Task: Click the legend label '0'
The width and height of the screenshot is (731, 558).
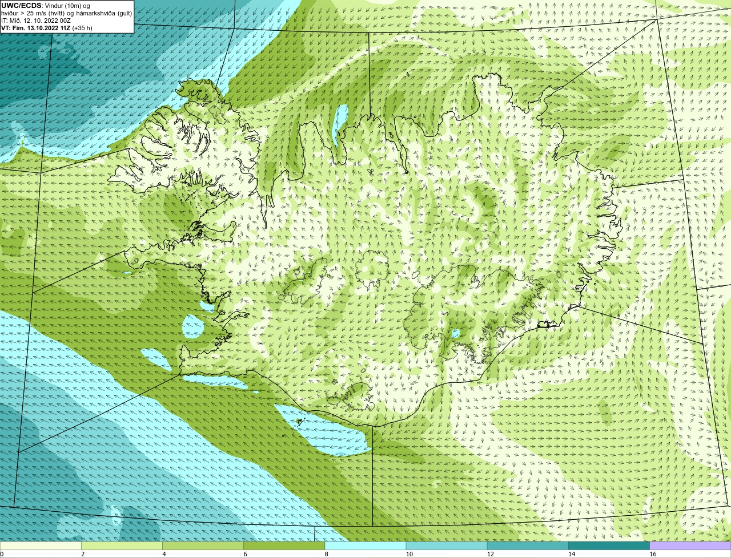Action: click(x=2, y=554)
